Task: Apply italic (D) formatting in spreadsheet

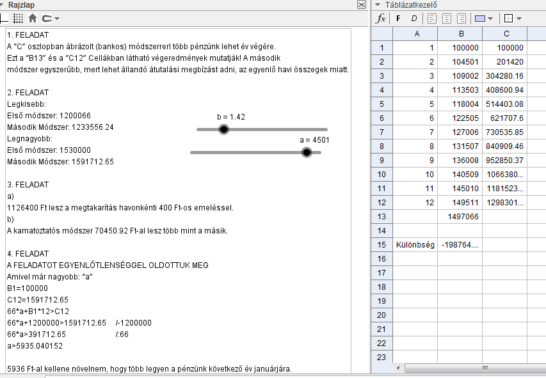Action: [x=414, y=19]
